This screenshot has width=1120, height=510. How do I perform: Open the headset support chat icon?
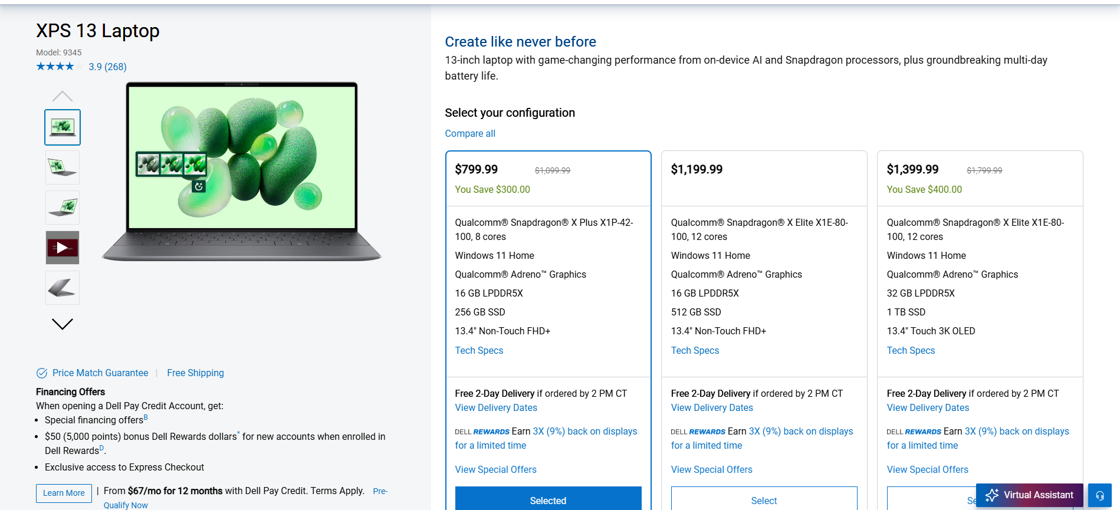[1100, 495]
